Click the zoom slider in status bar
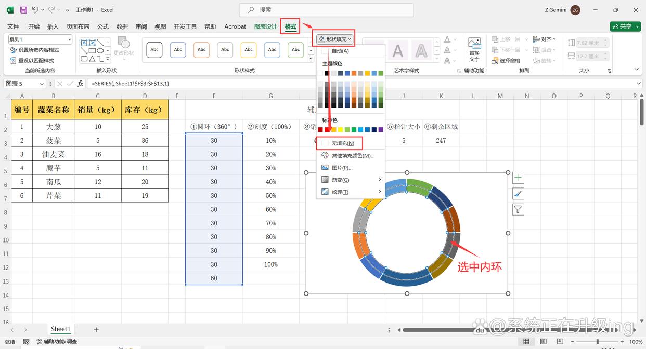 point(597,342)
